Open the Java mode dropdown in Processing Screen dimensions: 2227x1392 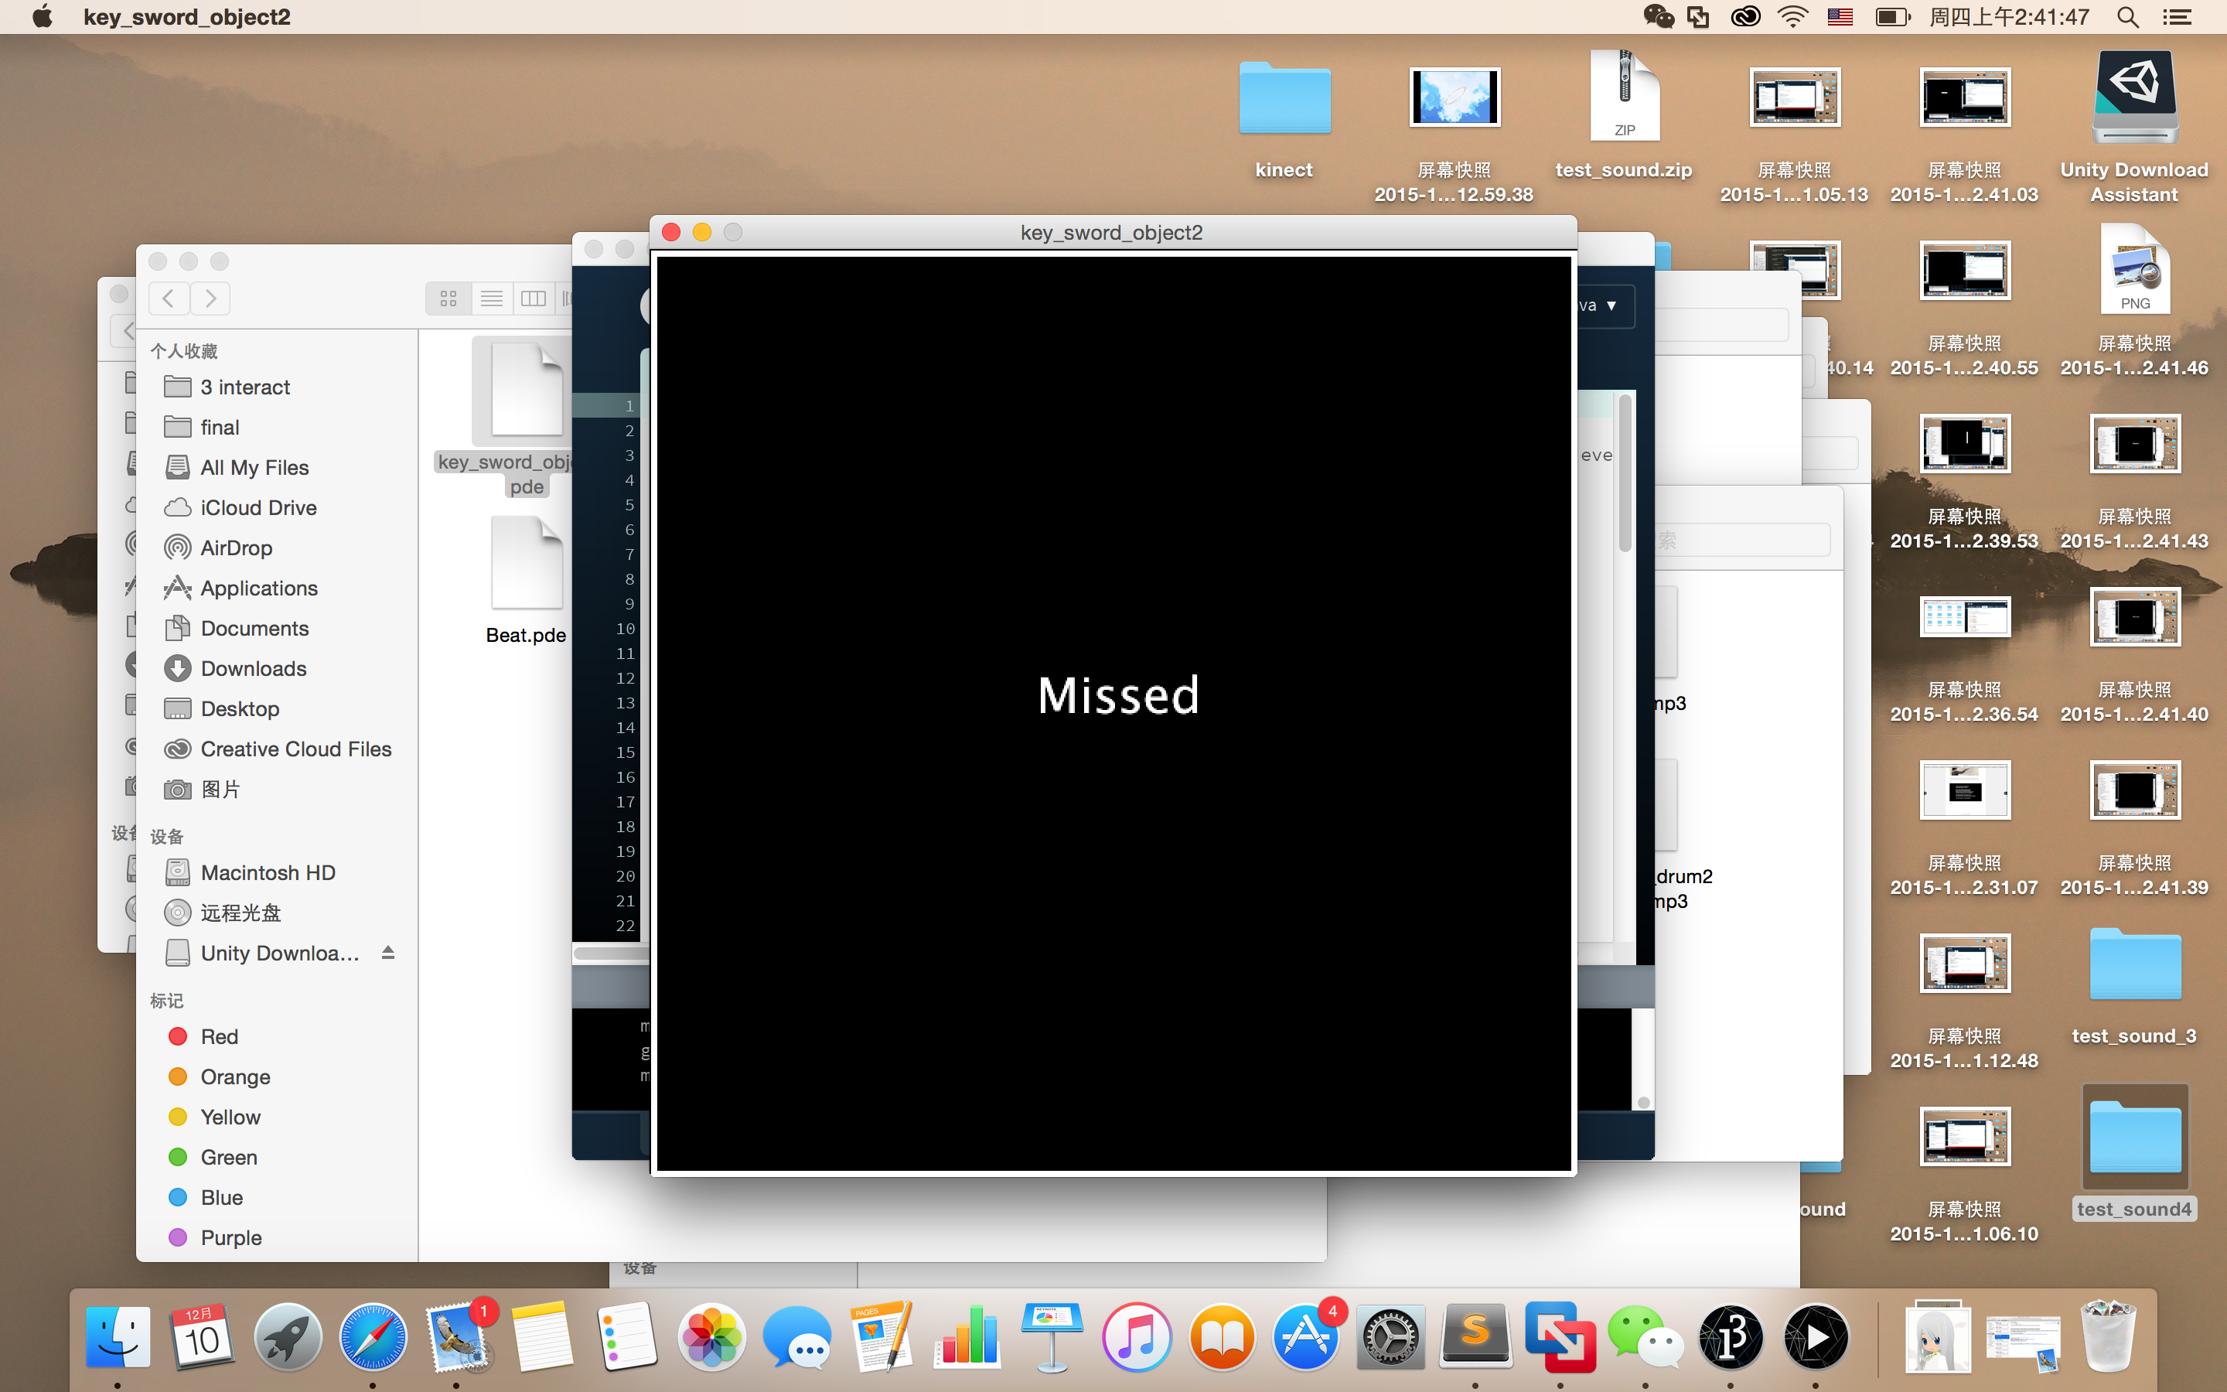coord(1602,305)
